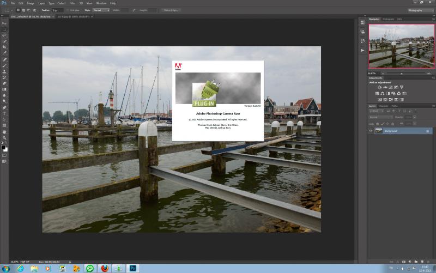
Task: Open the Image menu
Action: (x=31, y=3)
